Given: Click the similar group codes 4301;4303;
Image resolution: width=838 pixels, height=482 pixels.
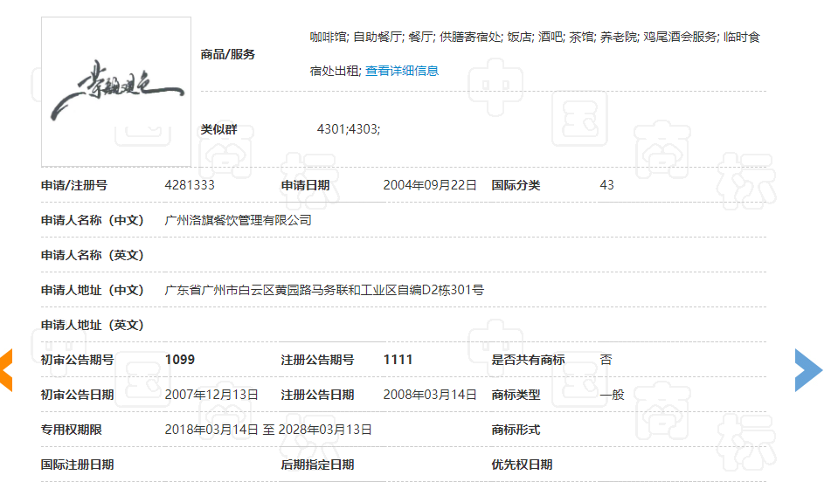Looking at the screenshot, I should click(x=349, y=129).
